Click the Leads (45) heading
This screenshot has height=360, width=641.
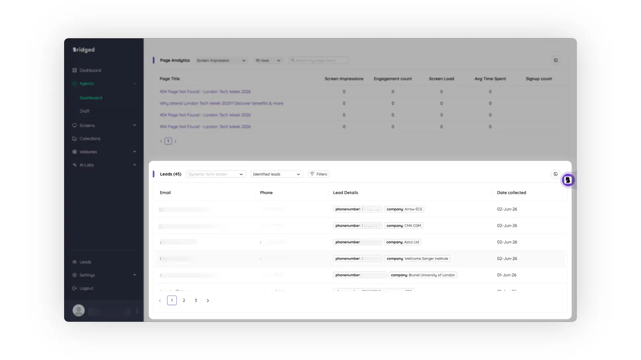click(171, 174)
